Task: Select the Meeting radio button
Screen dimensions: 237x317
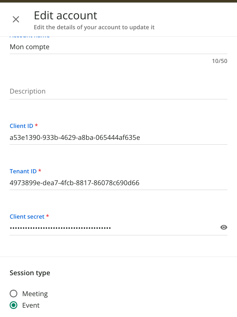Action: click(13, 294)
